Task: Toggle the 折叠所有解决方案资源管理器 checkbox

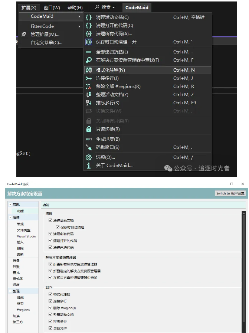Action: [x=50, y=264]
